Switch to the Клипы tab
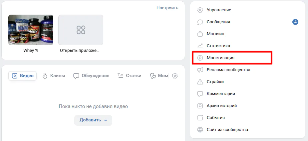 pyautogui.click(x=54, y=76)
